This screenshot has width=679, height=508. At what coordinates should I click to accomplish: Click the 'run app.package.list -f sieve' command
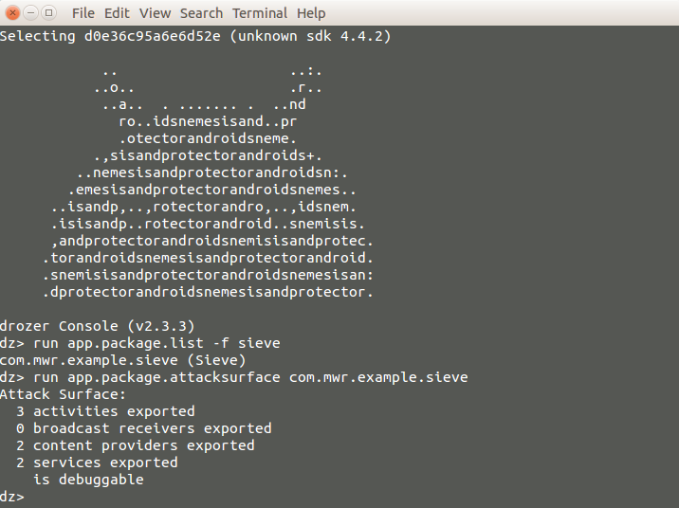click(x=156, y=343)
